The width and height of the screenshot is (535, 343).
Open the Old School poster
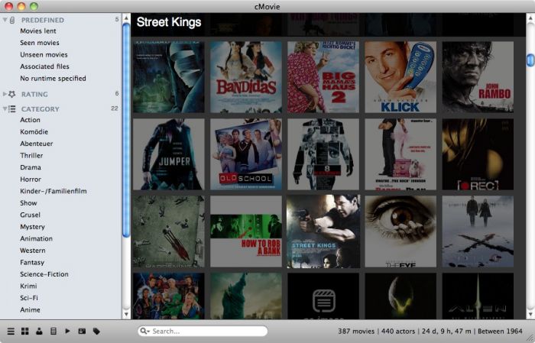coord(246,154)
